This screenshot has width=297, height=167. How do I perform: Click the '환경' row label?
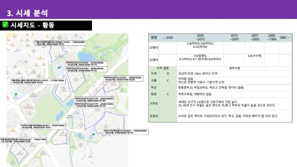(x=154, y=94)
